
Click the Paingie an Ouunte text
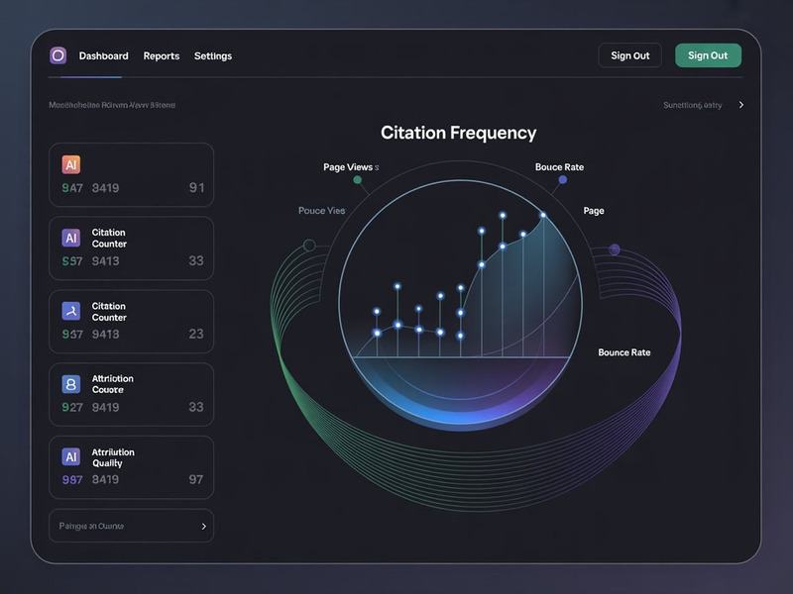pyautogui.click(x=91, y=527)
